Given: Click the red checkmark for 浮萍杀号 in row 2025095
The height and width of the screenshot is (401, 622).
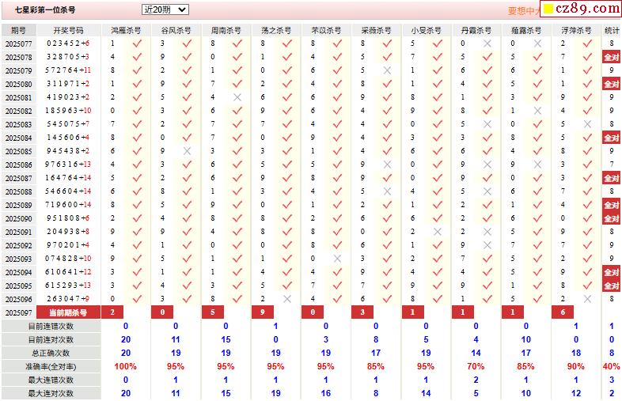Looking at the screenshot, I should pos(587,286).
